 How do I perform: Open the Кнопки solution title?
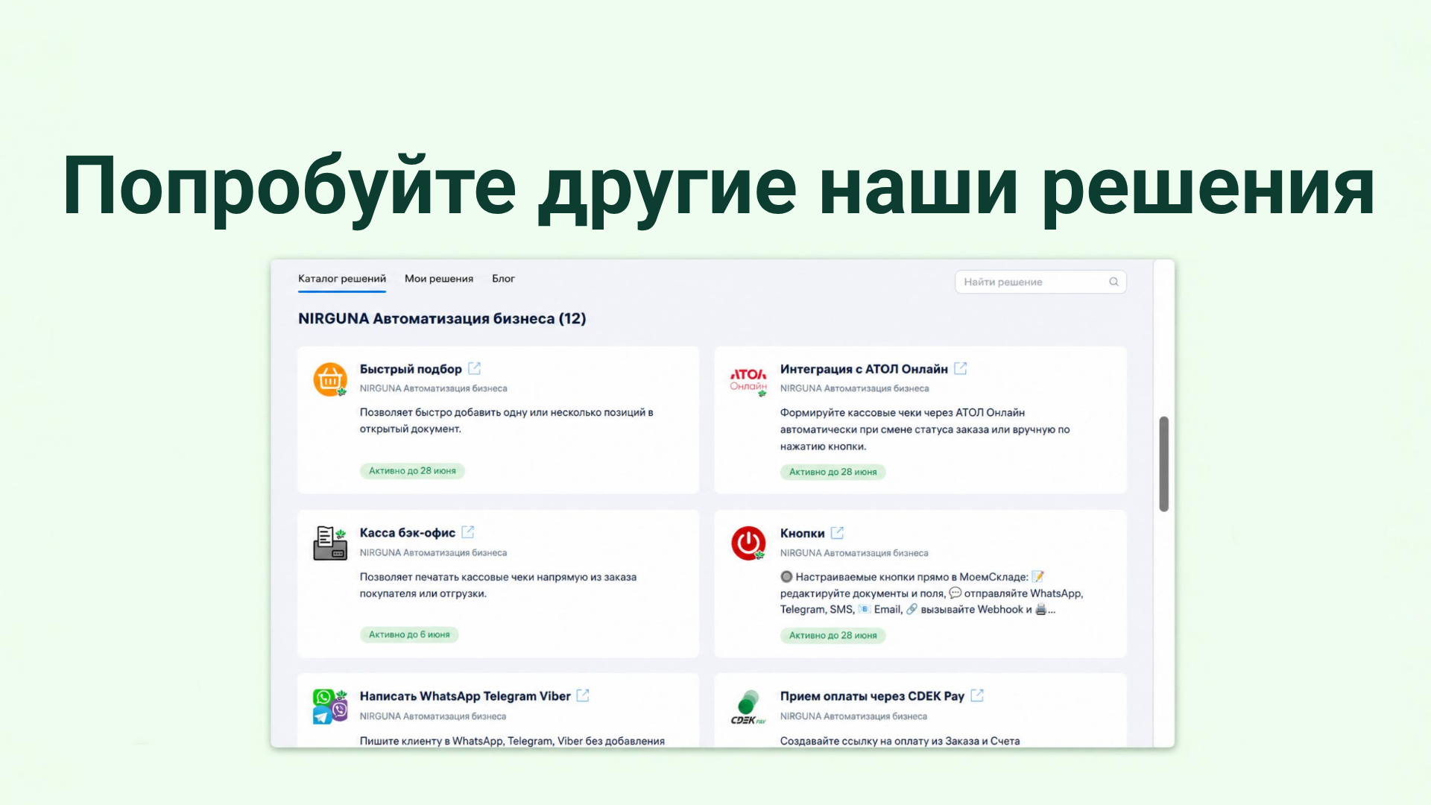pyautogui.click(x=803, y=534)
